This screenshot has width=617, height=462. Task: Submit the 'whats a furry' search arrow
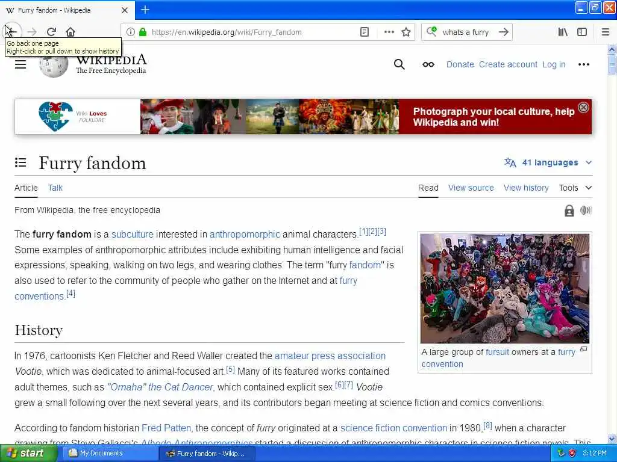tap(503, 32)
